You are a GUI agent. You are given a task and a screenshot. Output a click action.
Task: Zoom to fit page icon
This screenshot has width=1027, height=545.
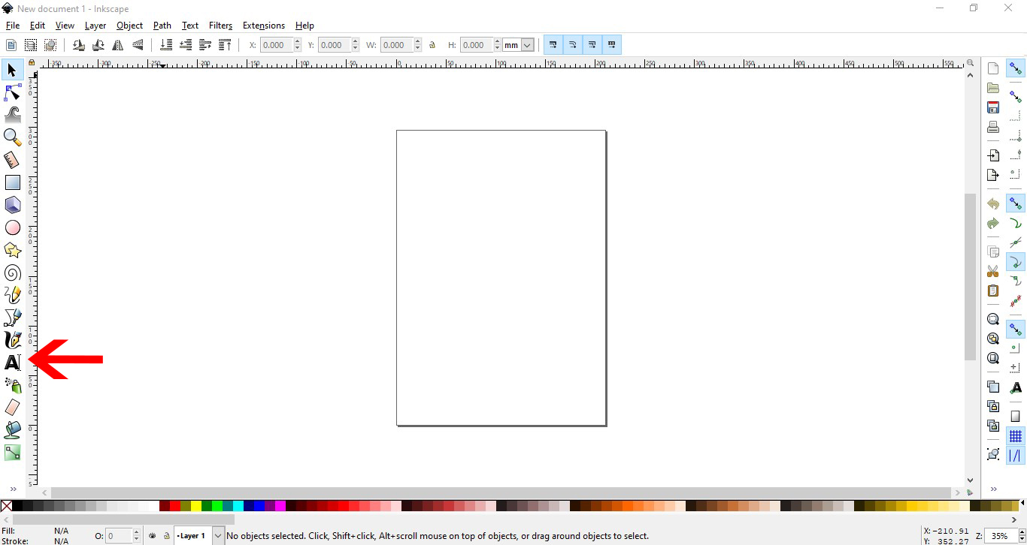pos(993,358)
